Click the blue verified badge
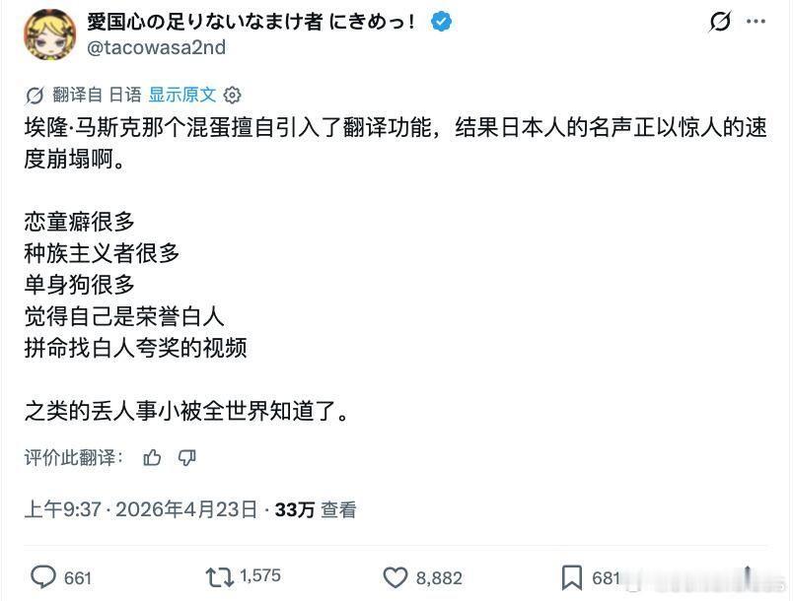 click(440, 19)
